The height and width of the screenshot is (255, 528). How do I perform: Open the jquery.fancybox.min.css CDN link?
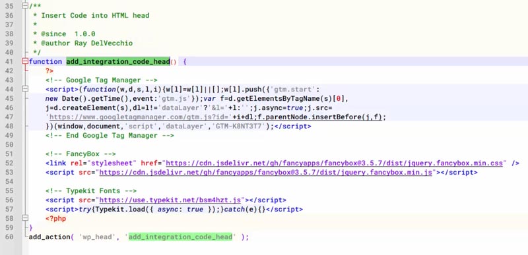[x=335, y=163]
